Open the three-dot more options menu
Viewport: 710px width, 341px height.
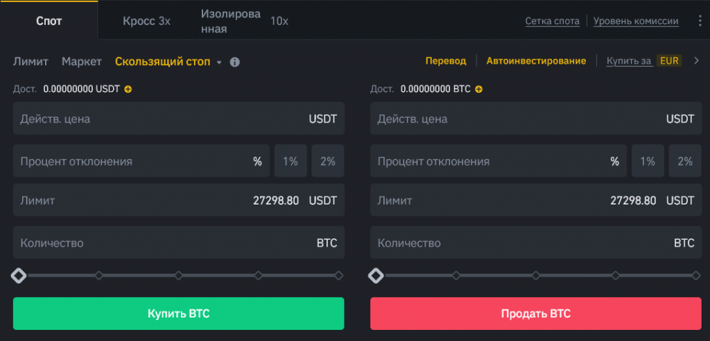click(700, 21)
